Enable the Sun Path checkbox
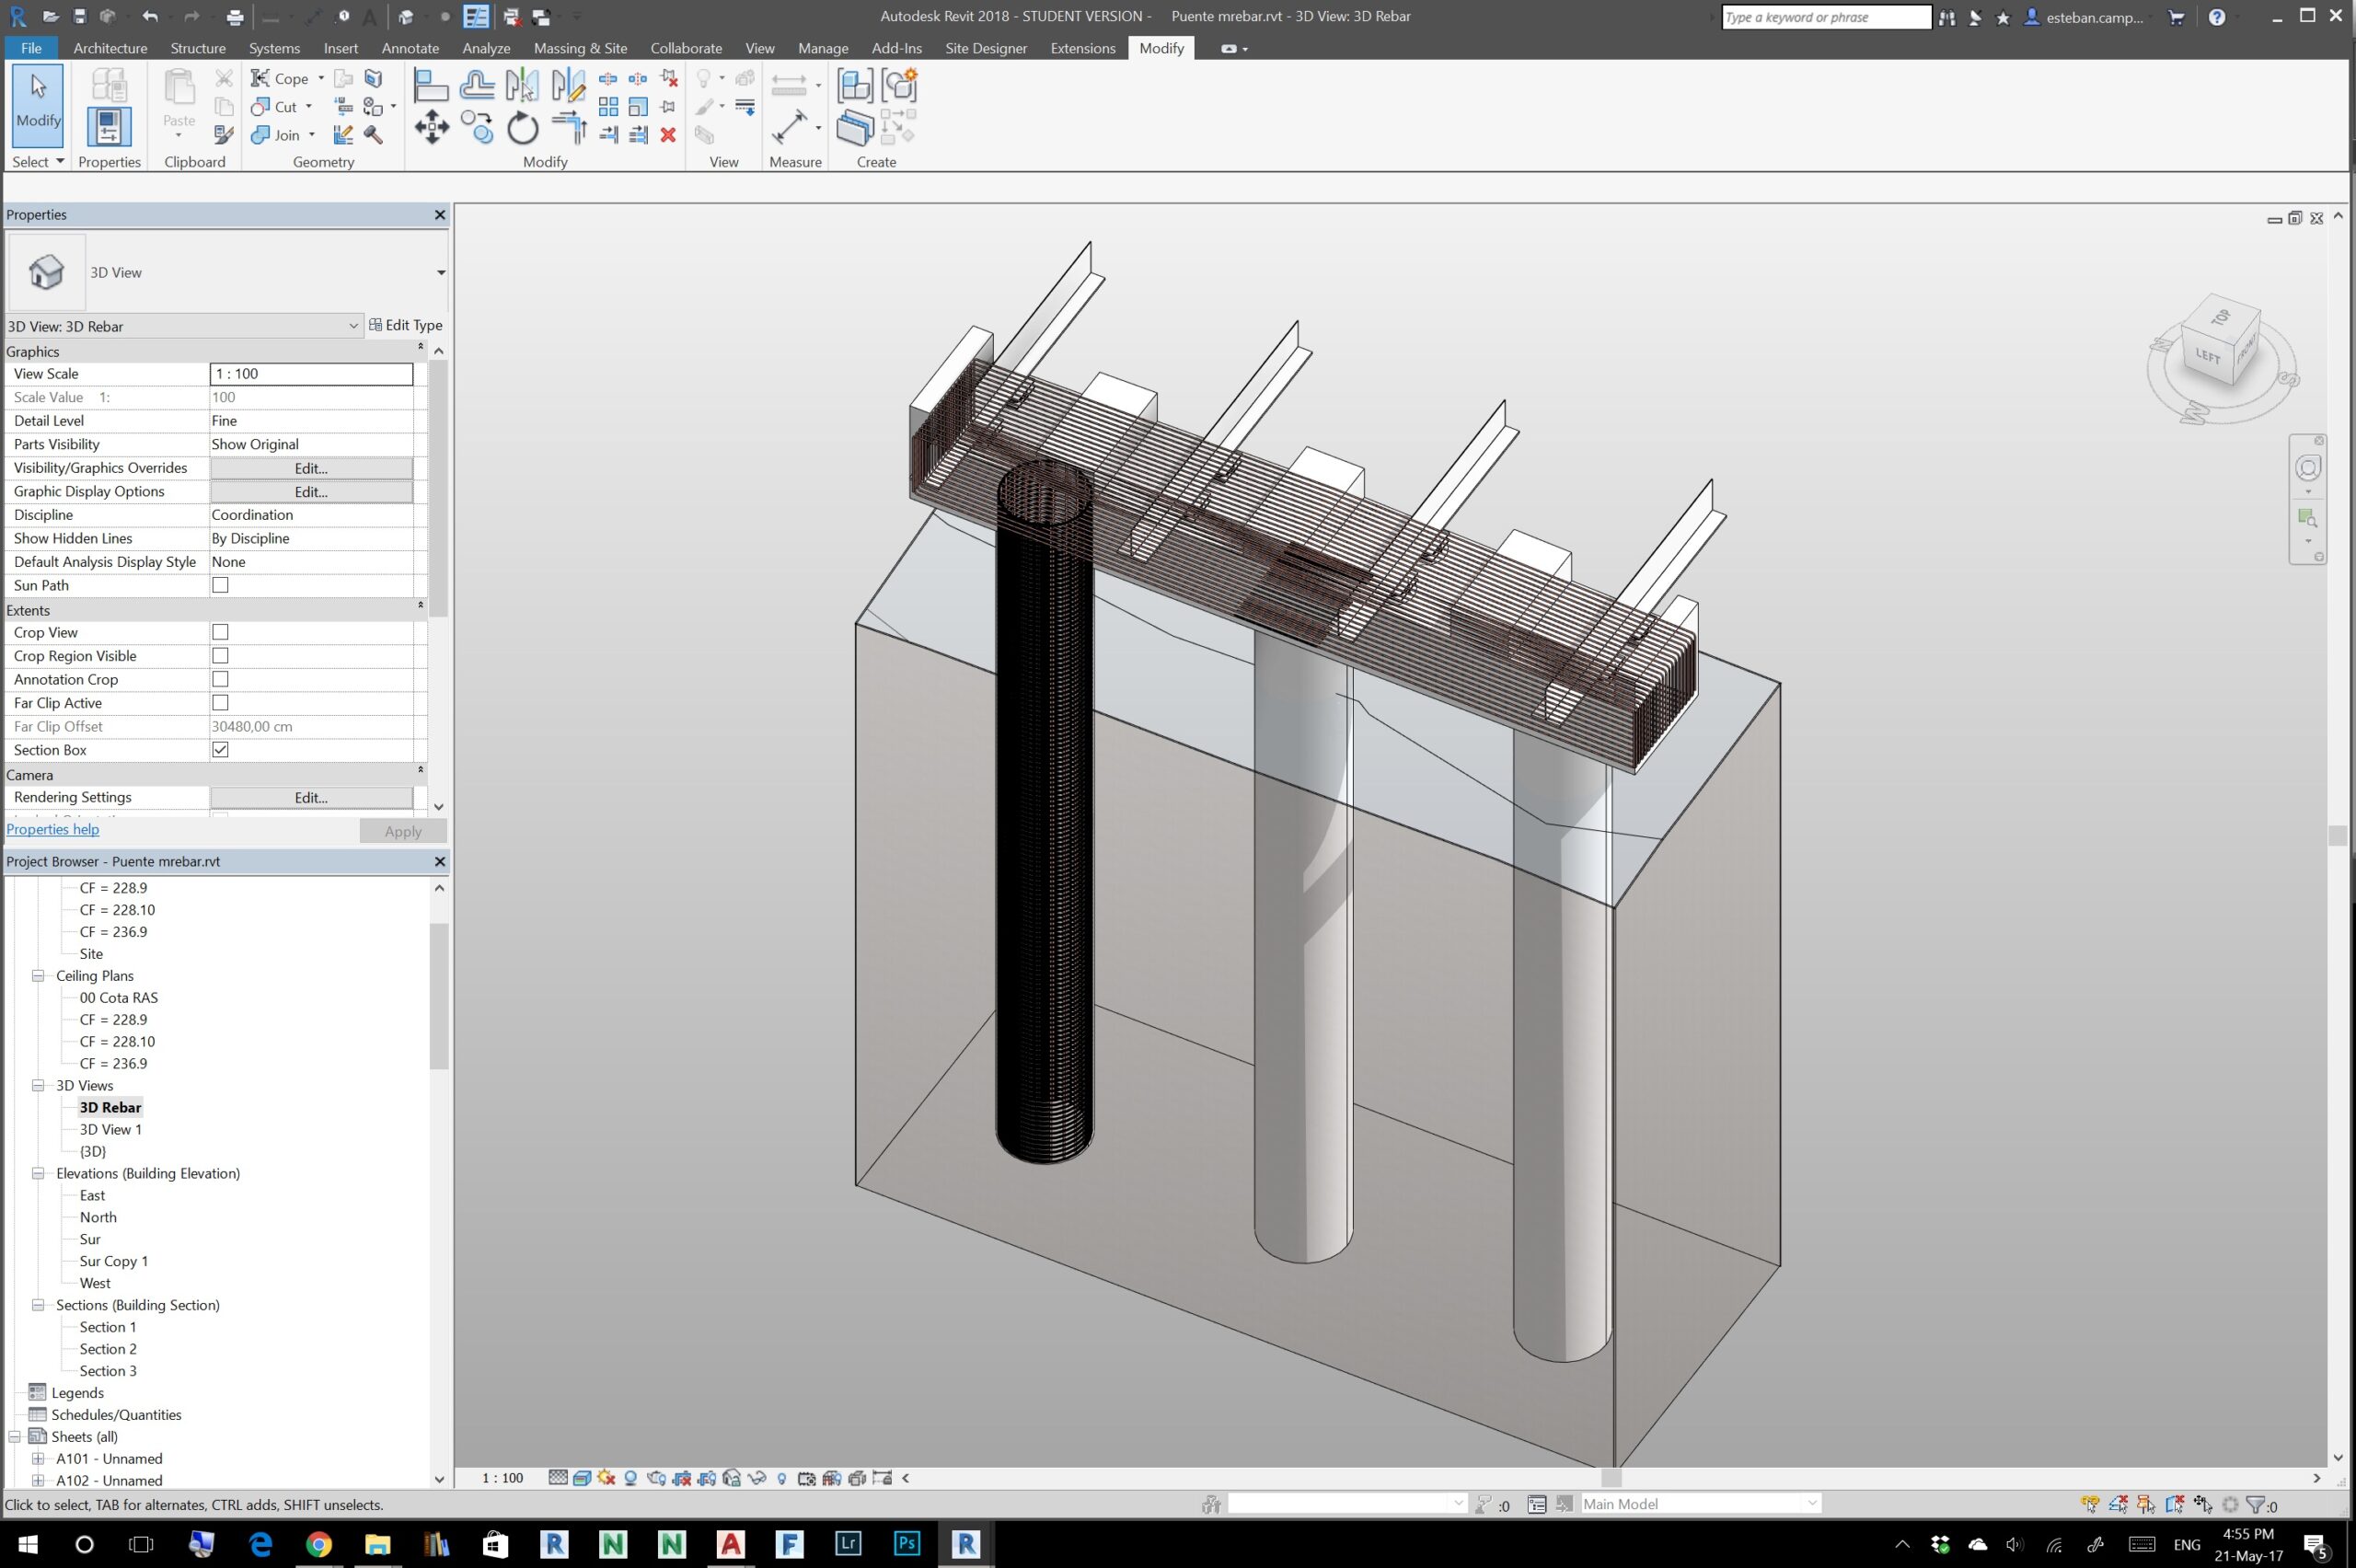The width and height of the screenshot is (2356, 1568). (220, 585)
